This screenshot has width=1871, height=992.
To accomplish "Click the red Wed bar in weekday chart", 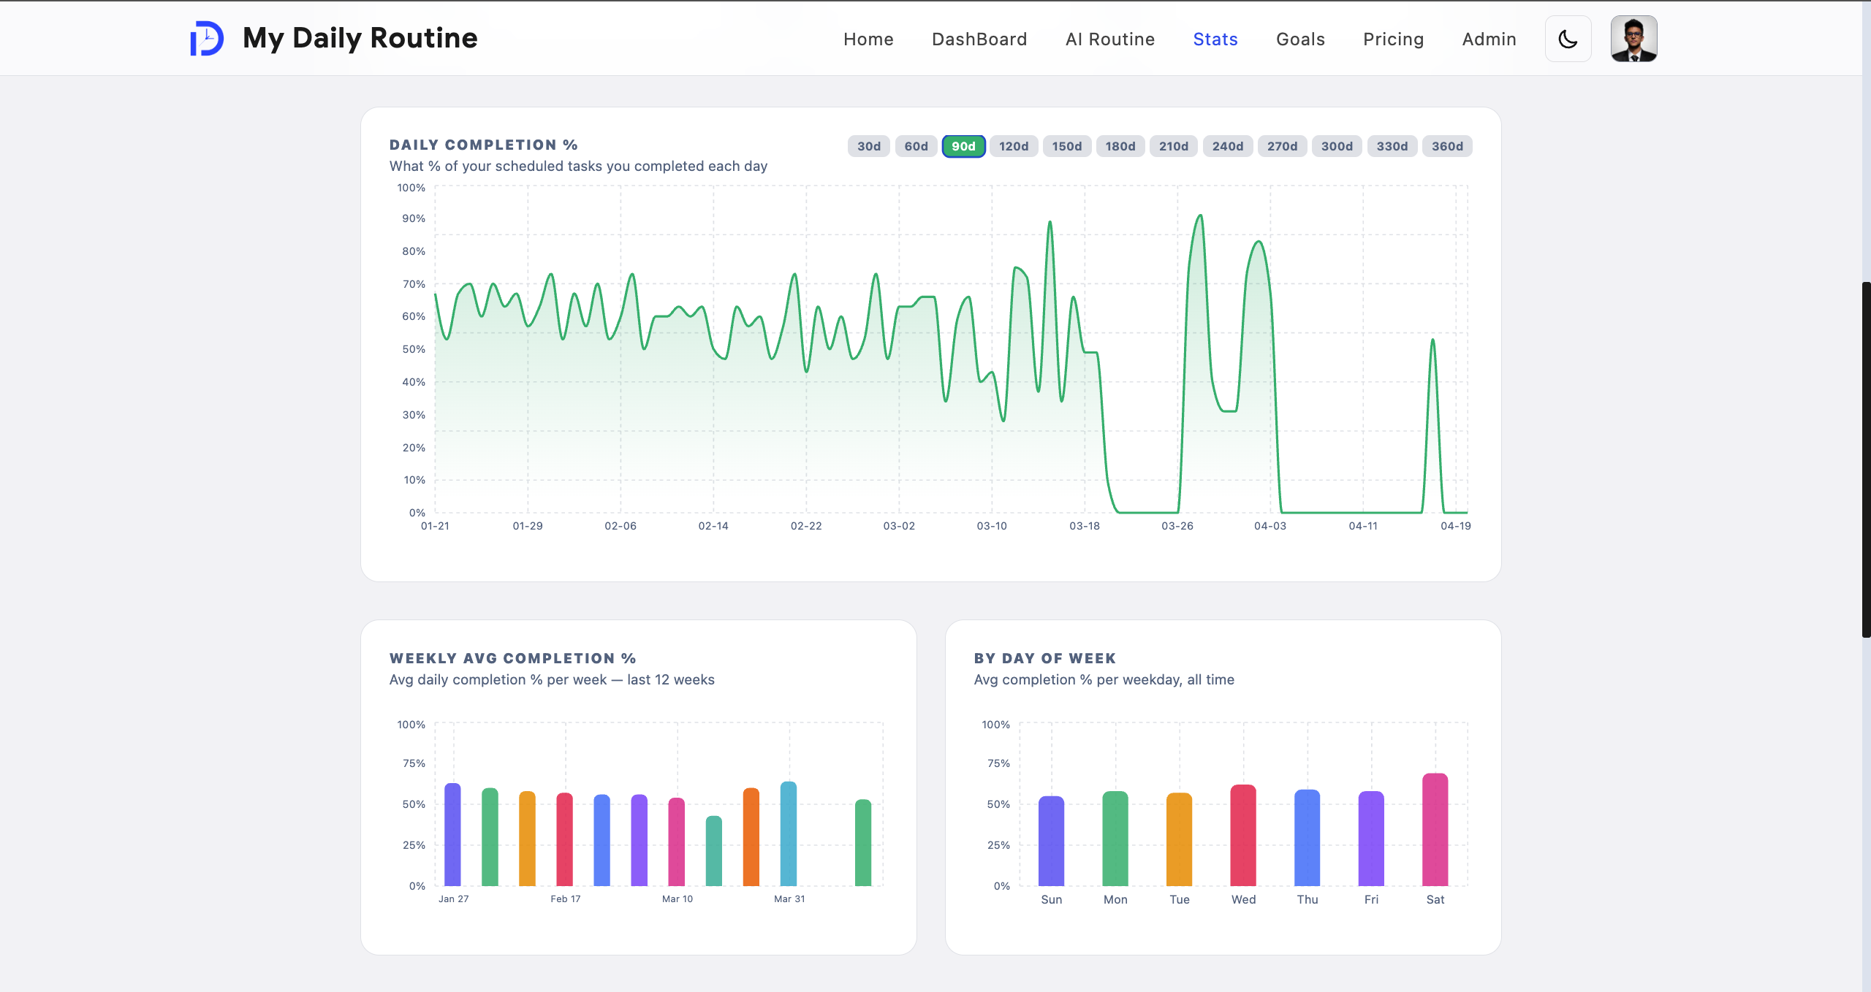I will (x=1243, y=835).
